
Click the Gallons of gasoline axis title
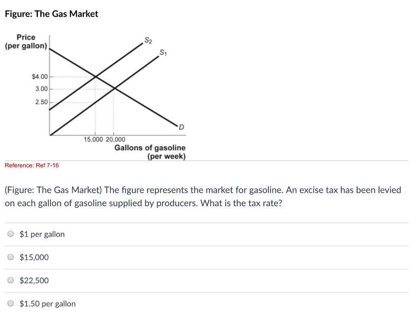pyautogui.click(x=150, y=148)
